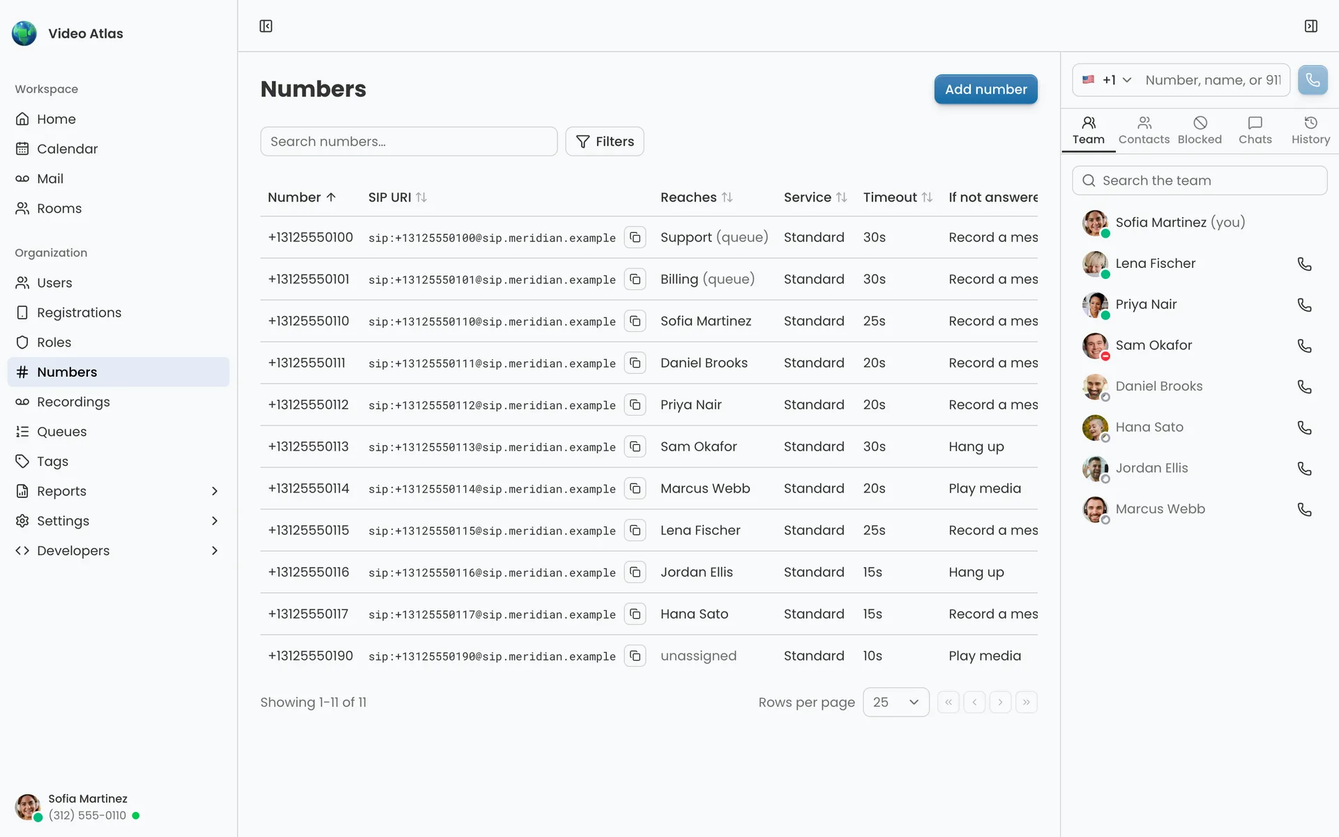Call Hana Sato with phone icon
The image size is (1339, 837).
1304,428
